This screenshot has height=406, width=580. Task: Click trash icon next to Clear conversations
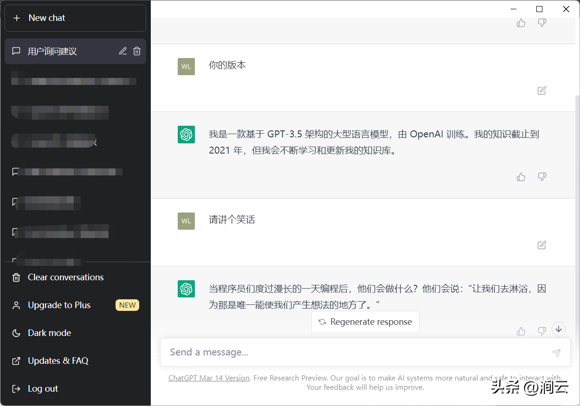[x=16, y=277]
